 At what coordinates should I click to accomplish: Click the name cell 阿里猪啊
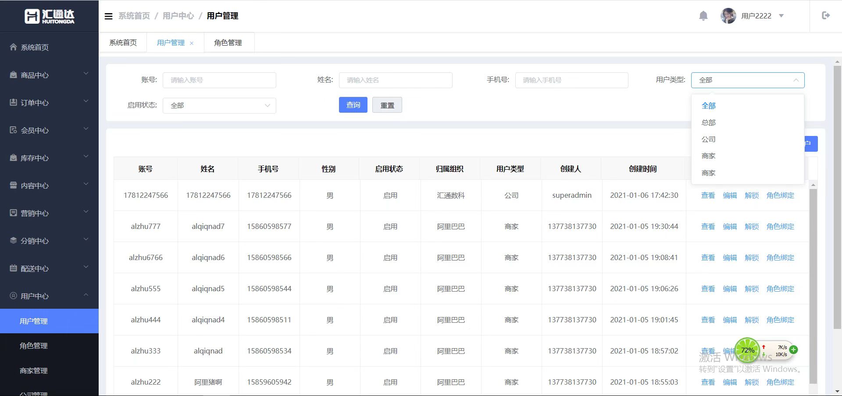point(208,382)
